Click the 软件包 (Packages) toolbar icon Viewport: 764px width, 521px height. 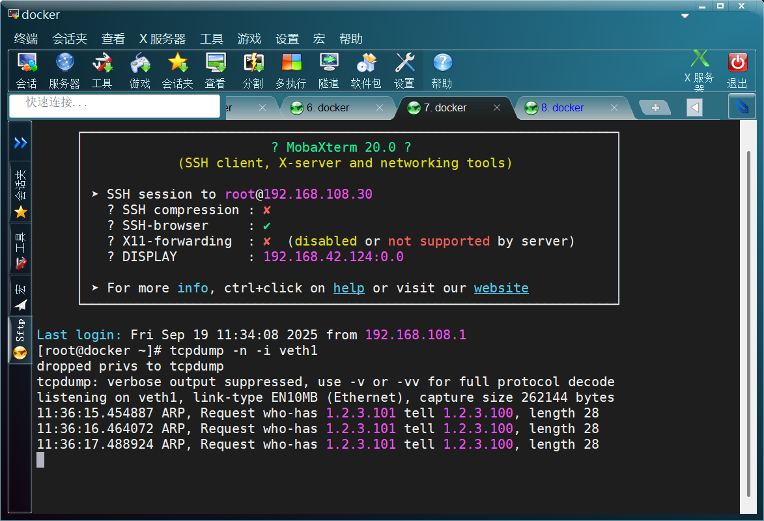point(367,71)
